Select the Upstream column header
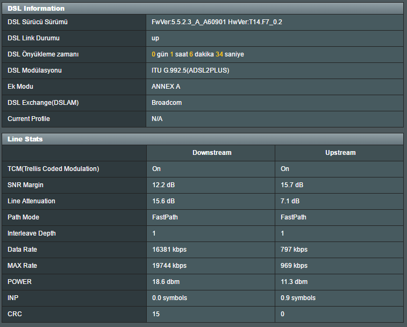407x327 pixels. click(x=340, y=153)
